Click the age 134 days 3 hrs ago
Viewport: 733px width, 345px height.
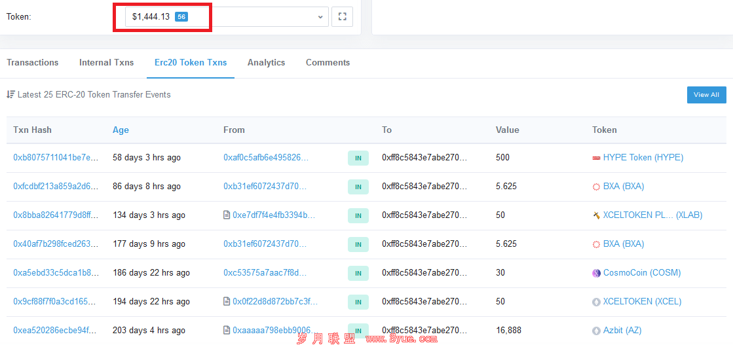click(149, 215)
